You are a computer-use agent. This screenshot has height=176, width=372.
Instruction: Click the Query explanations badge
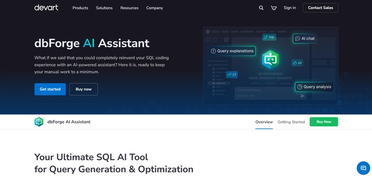232,51
